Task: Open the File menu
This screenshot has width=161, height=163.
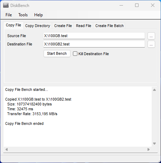Action: [9, 15]
